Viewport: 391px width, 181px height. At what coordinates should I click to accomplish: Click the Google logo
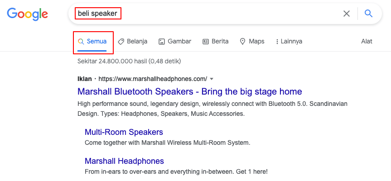point(27,14)
